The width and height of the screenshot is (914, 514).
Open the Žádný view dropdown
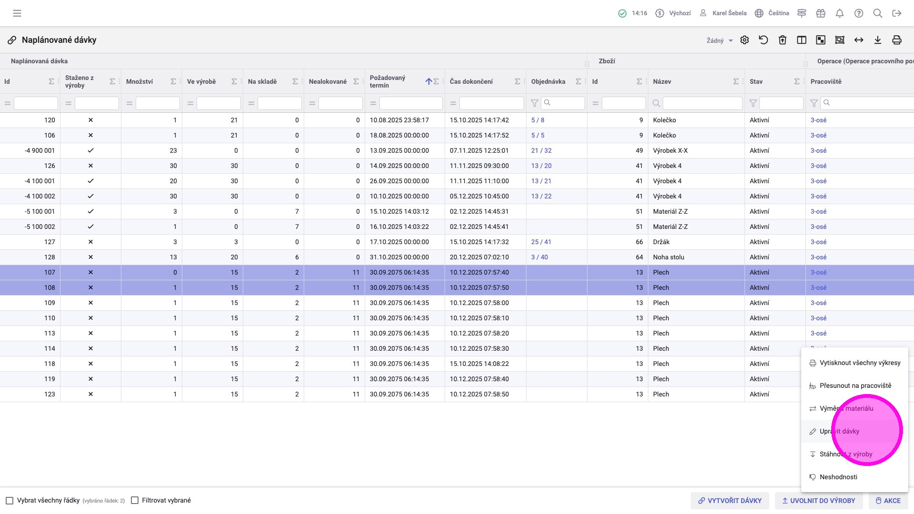coord(719,40)
